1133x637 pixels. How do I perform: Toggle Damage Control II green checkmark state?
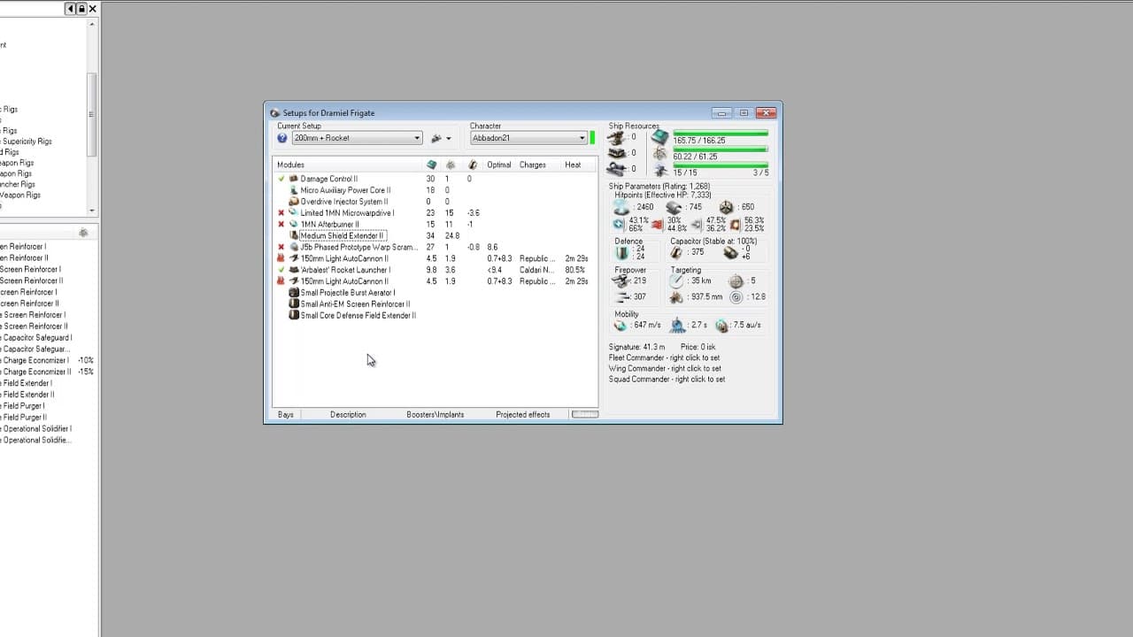click(x=281, y=179)
